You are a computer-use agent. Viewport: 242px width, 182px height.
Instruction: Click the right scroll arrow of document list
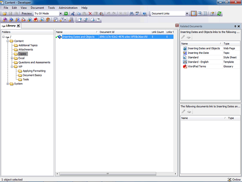point(175,174)
